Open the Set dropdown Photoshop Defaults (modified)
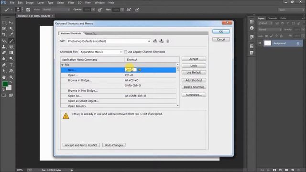306x172 pixels. [109, 41]
